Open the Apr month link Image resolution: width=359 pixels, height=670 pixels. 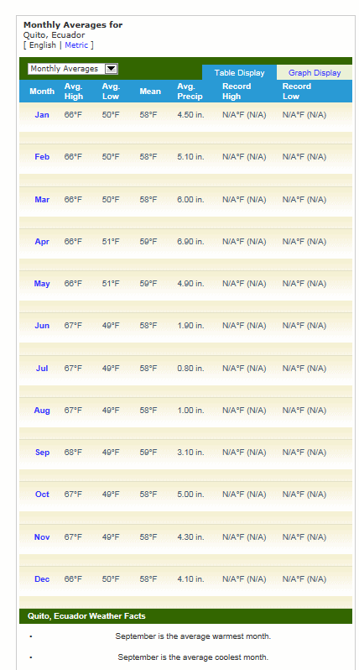tap(42, 242)
